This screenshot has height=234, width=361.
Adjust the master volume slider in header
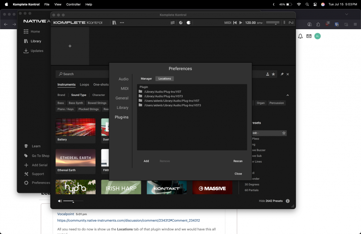pyautogui.click(x=273, y=22)
